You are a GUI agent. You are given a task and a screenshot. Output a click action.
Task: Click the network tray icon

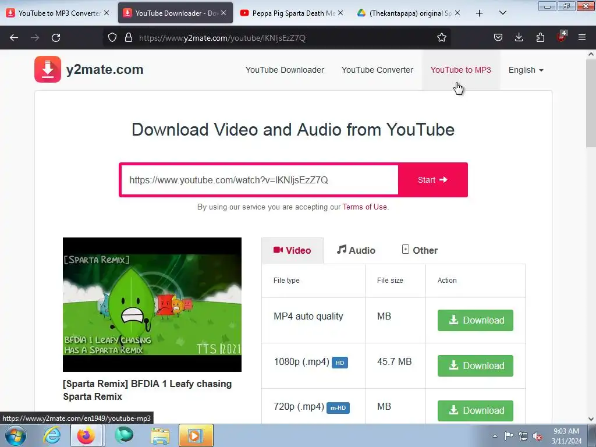523,437
